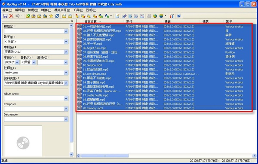258x164 pixels.
Task: Select the file 10.tension.mp3
Action: (92, 65)
